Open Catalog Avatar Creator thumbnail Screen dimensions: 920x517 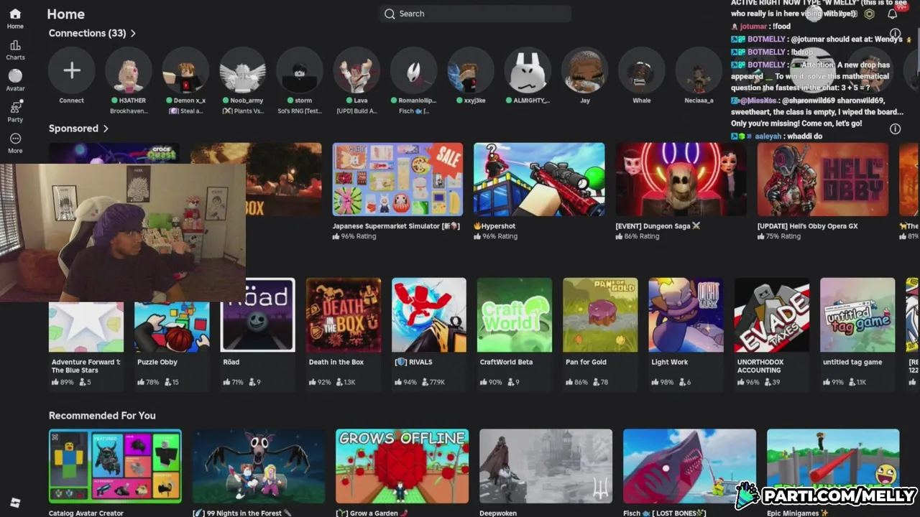point(115,466)
